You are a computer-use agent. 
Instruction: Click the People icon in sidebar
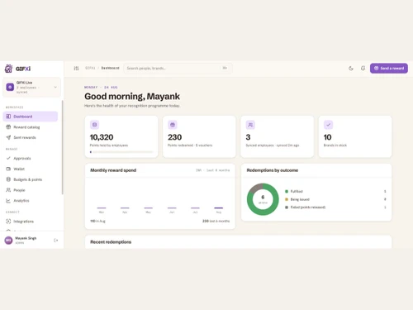click(8, 190)
